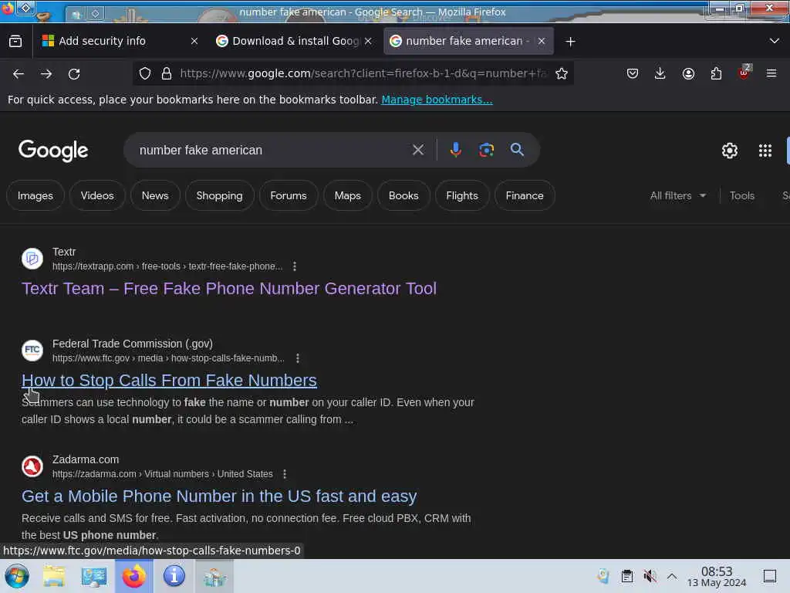The image size is (790, 593).
Task: Submit search with magnifier icon
Action: pyautogui.click(x=517, y=149)
